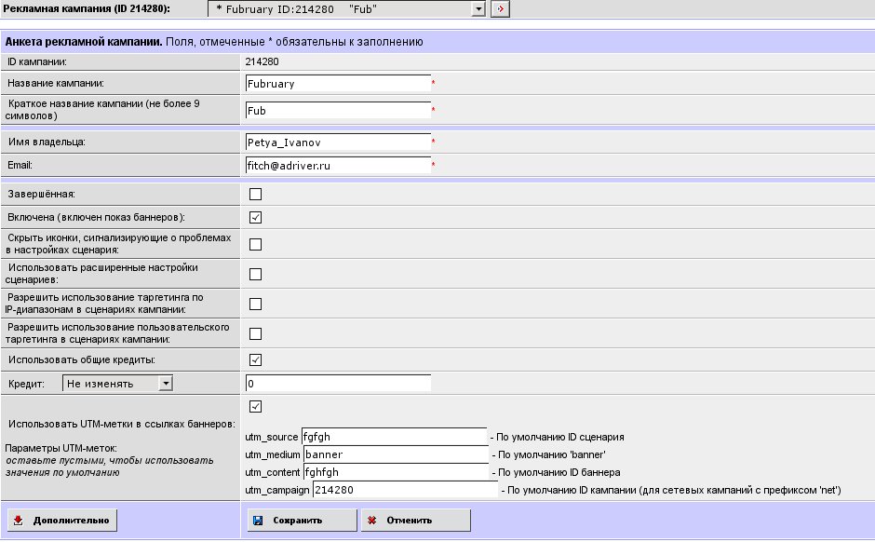Click the utm_campaign label text
Screen dimensions: 875x542
(276, 490)
